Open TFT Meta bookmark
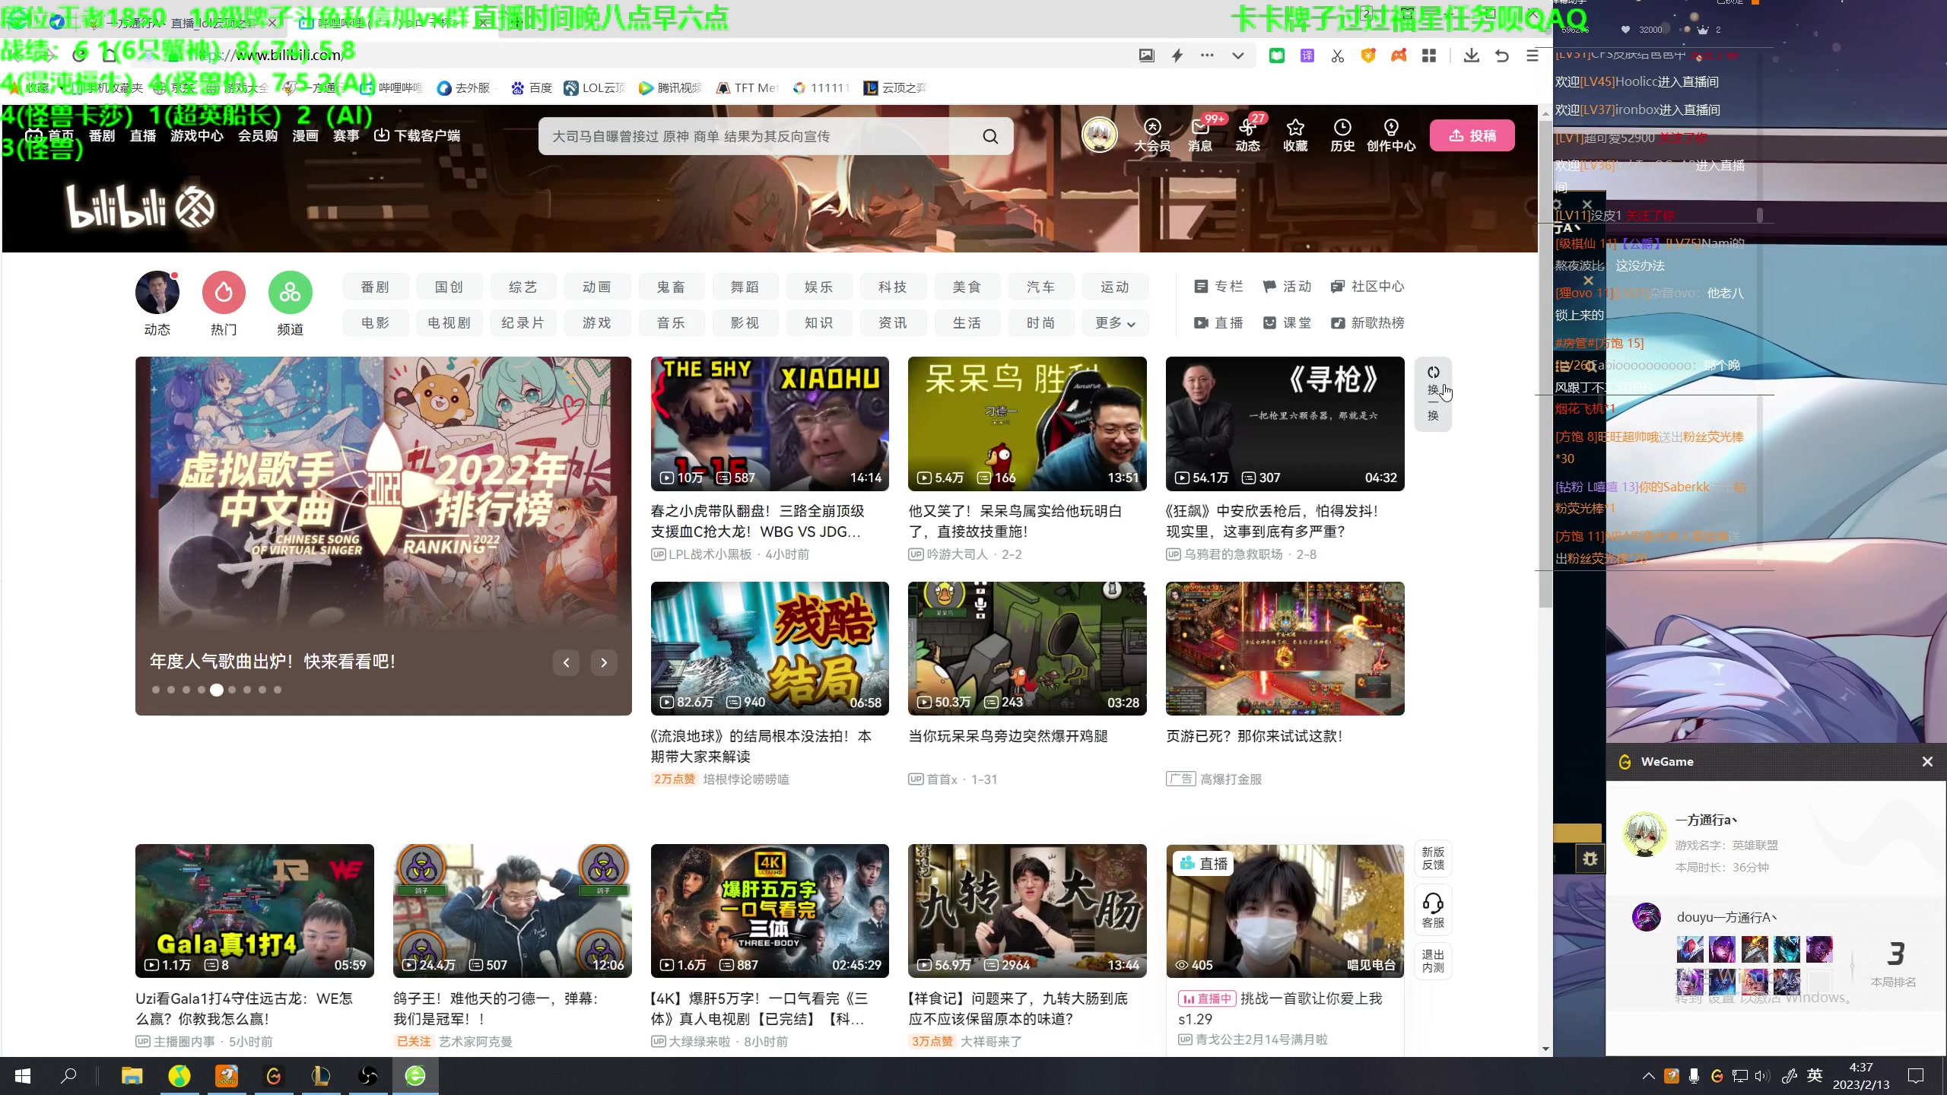1947x1095 pixels. coord(748,88)
